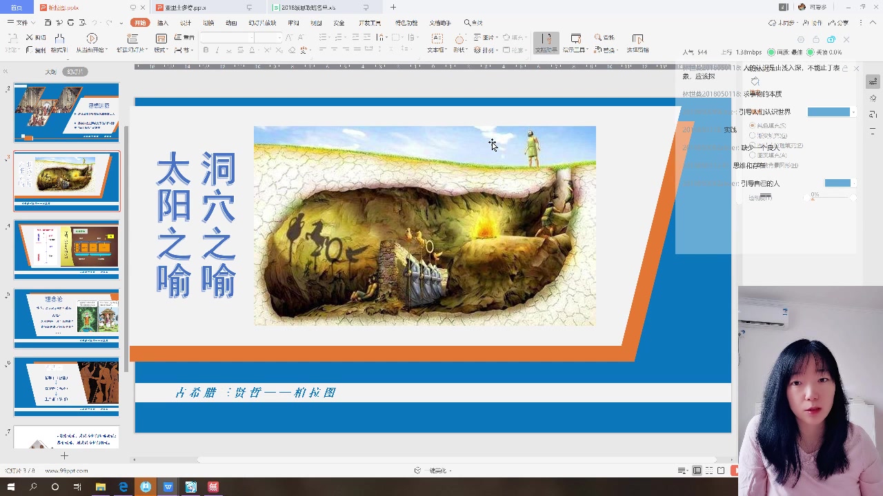Expand the second color dropdown above transparency
The image size is (883, 496).
tap(854, 183)
